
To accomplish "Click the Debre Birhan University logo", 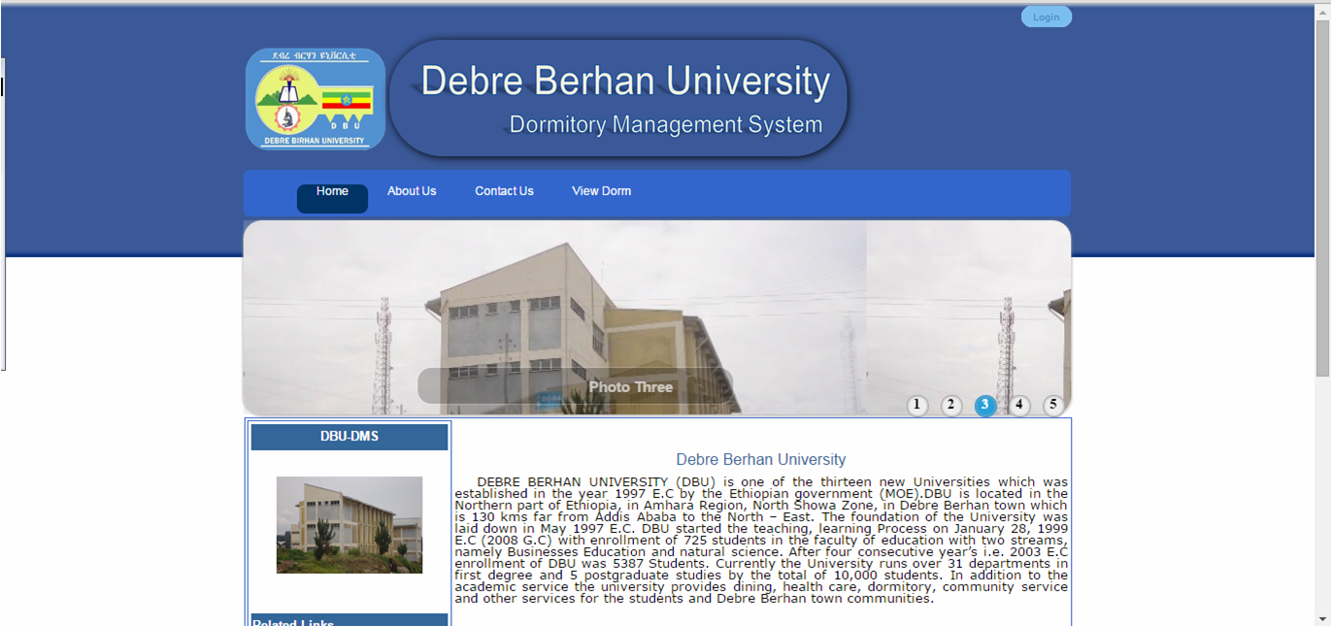I will (x=316, y=99).
